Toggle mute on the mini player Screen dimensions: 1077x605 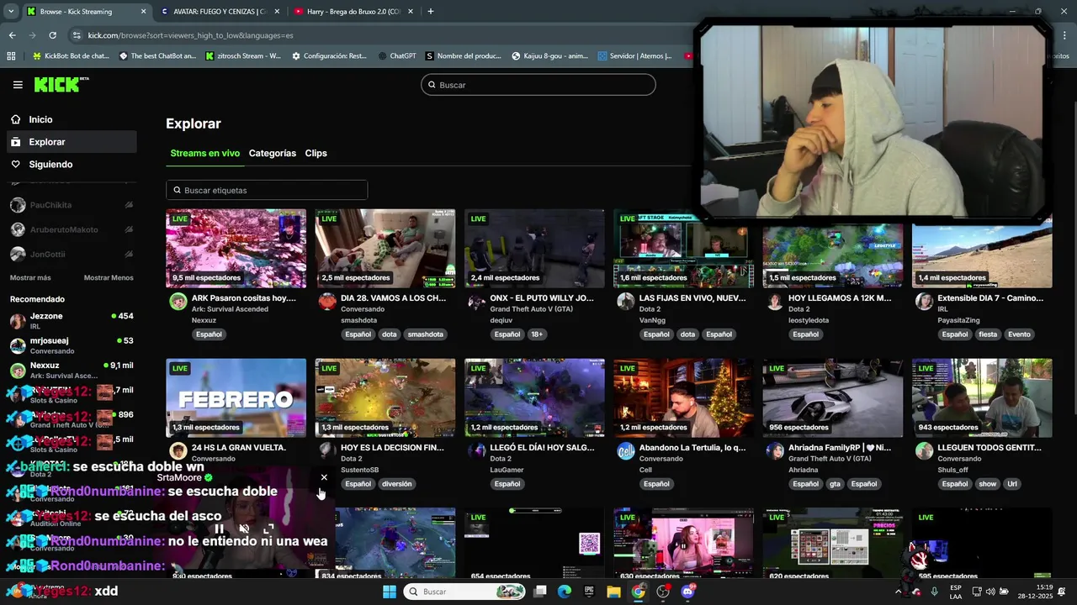click(x=244, y=529)
